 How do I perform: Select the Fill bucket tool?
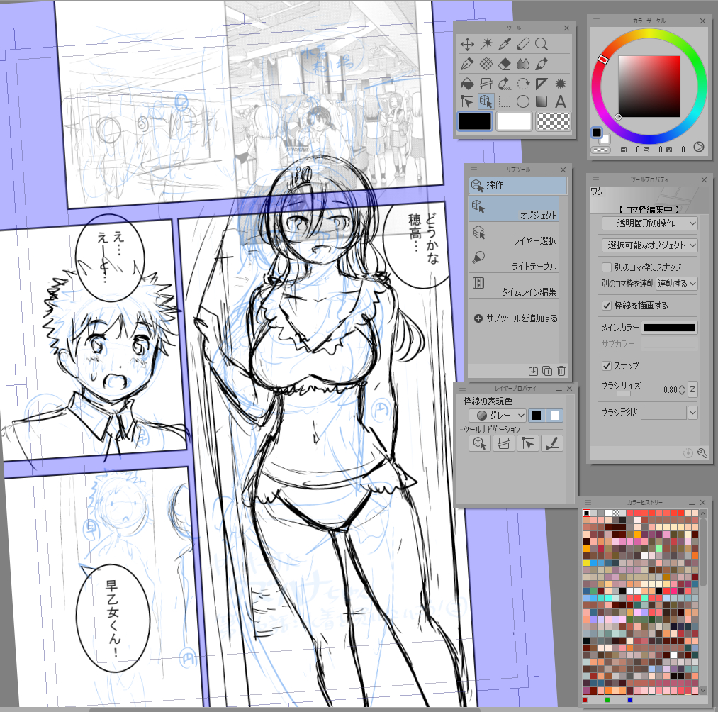467,84
